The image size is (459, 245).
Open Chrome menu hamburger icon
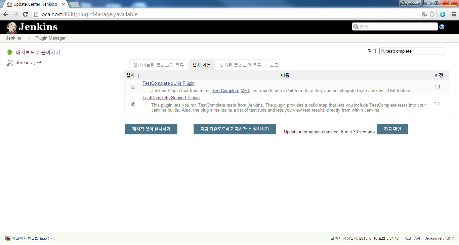pyautogui.click(x=453, y=14)
